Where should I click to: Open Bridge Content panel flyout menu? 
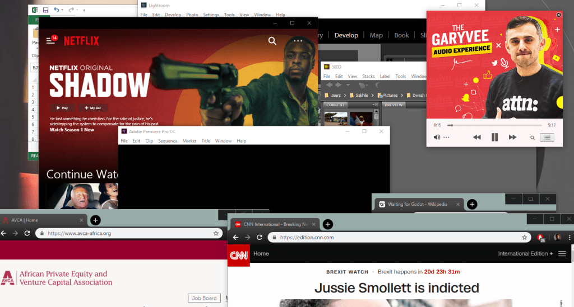click(x=375, y=105)
